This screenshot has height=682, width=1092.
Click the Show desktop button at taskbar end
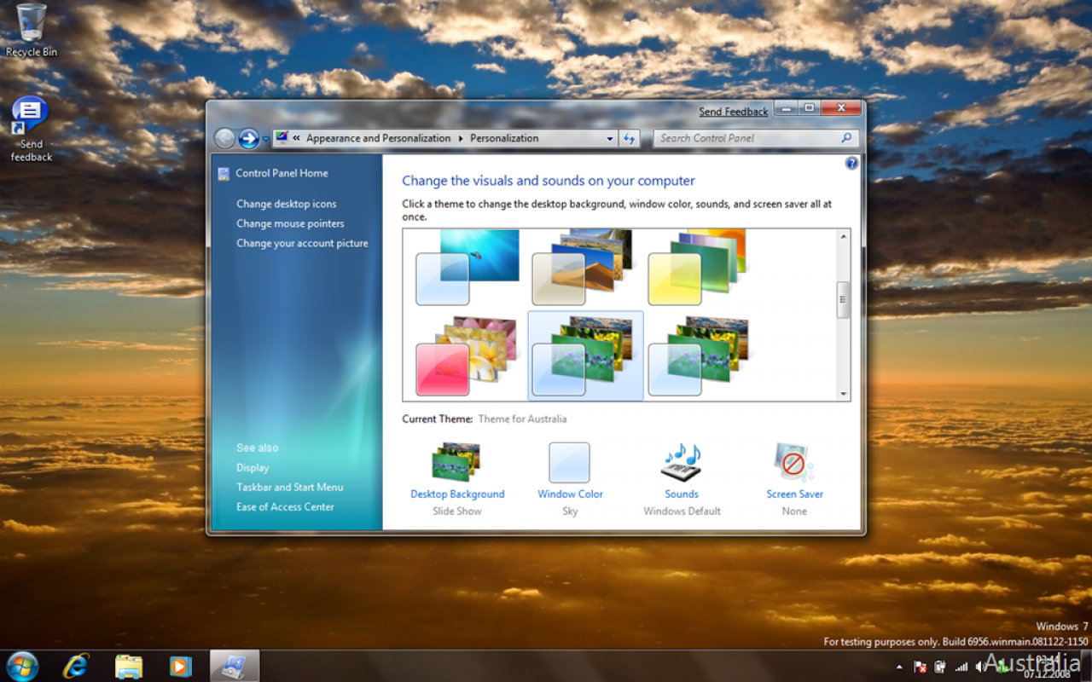point(1085,666)
